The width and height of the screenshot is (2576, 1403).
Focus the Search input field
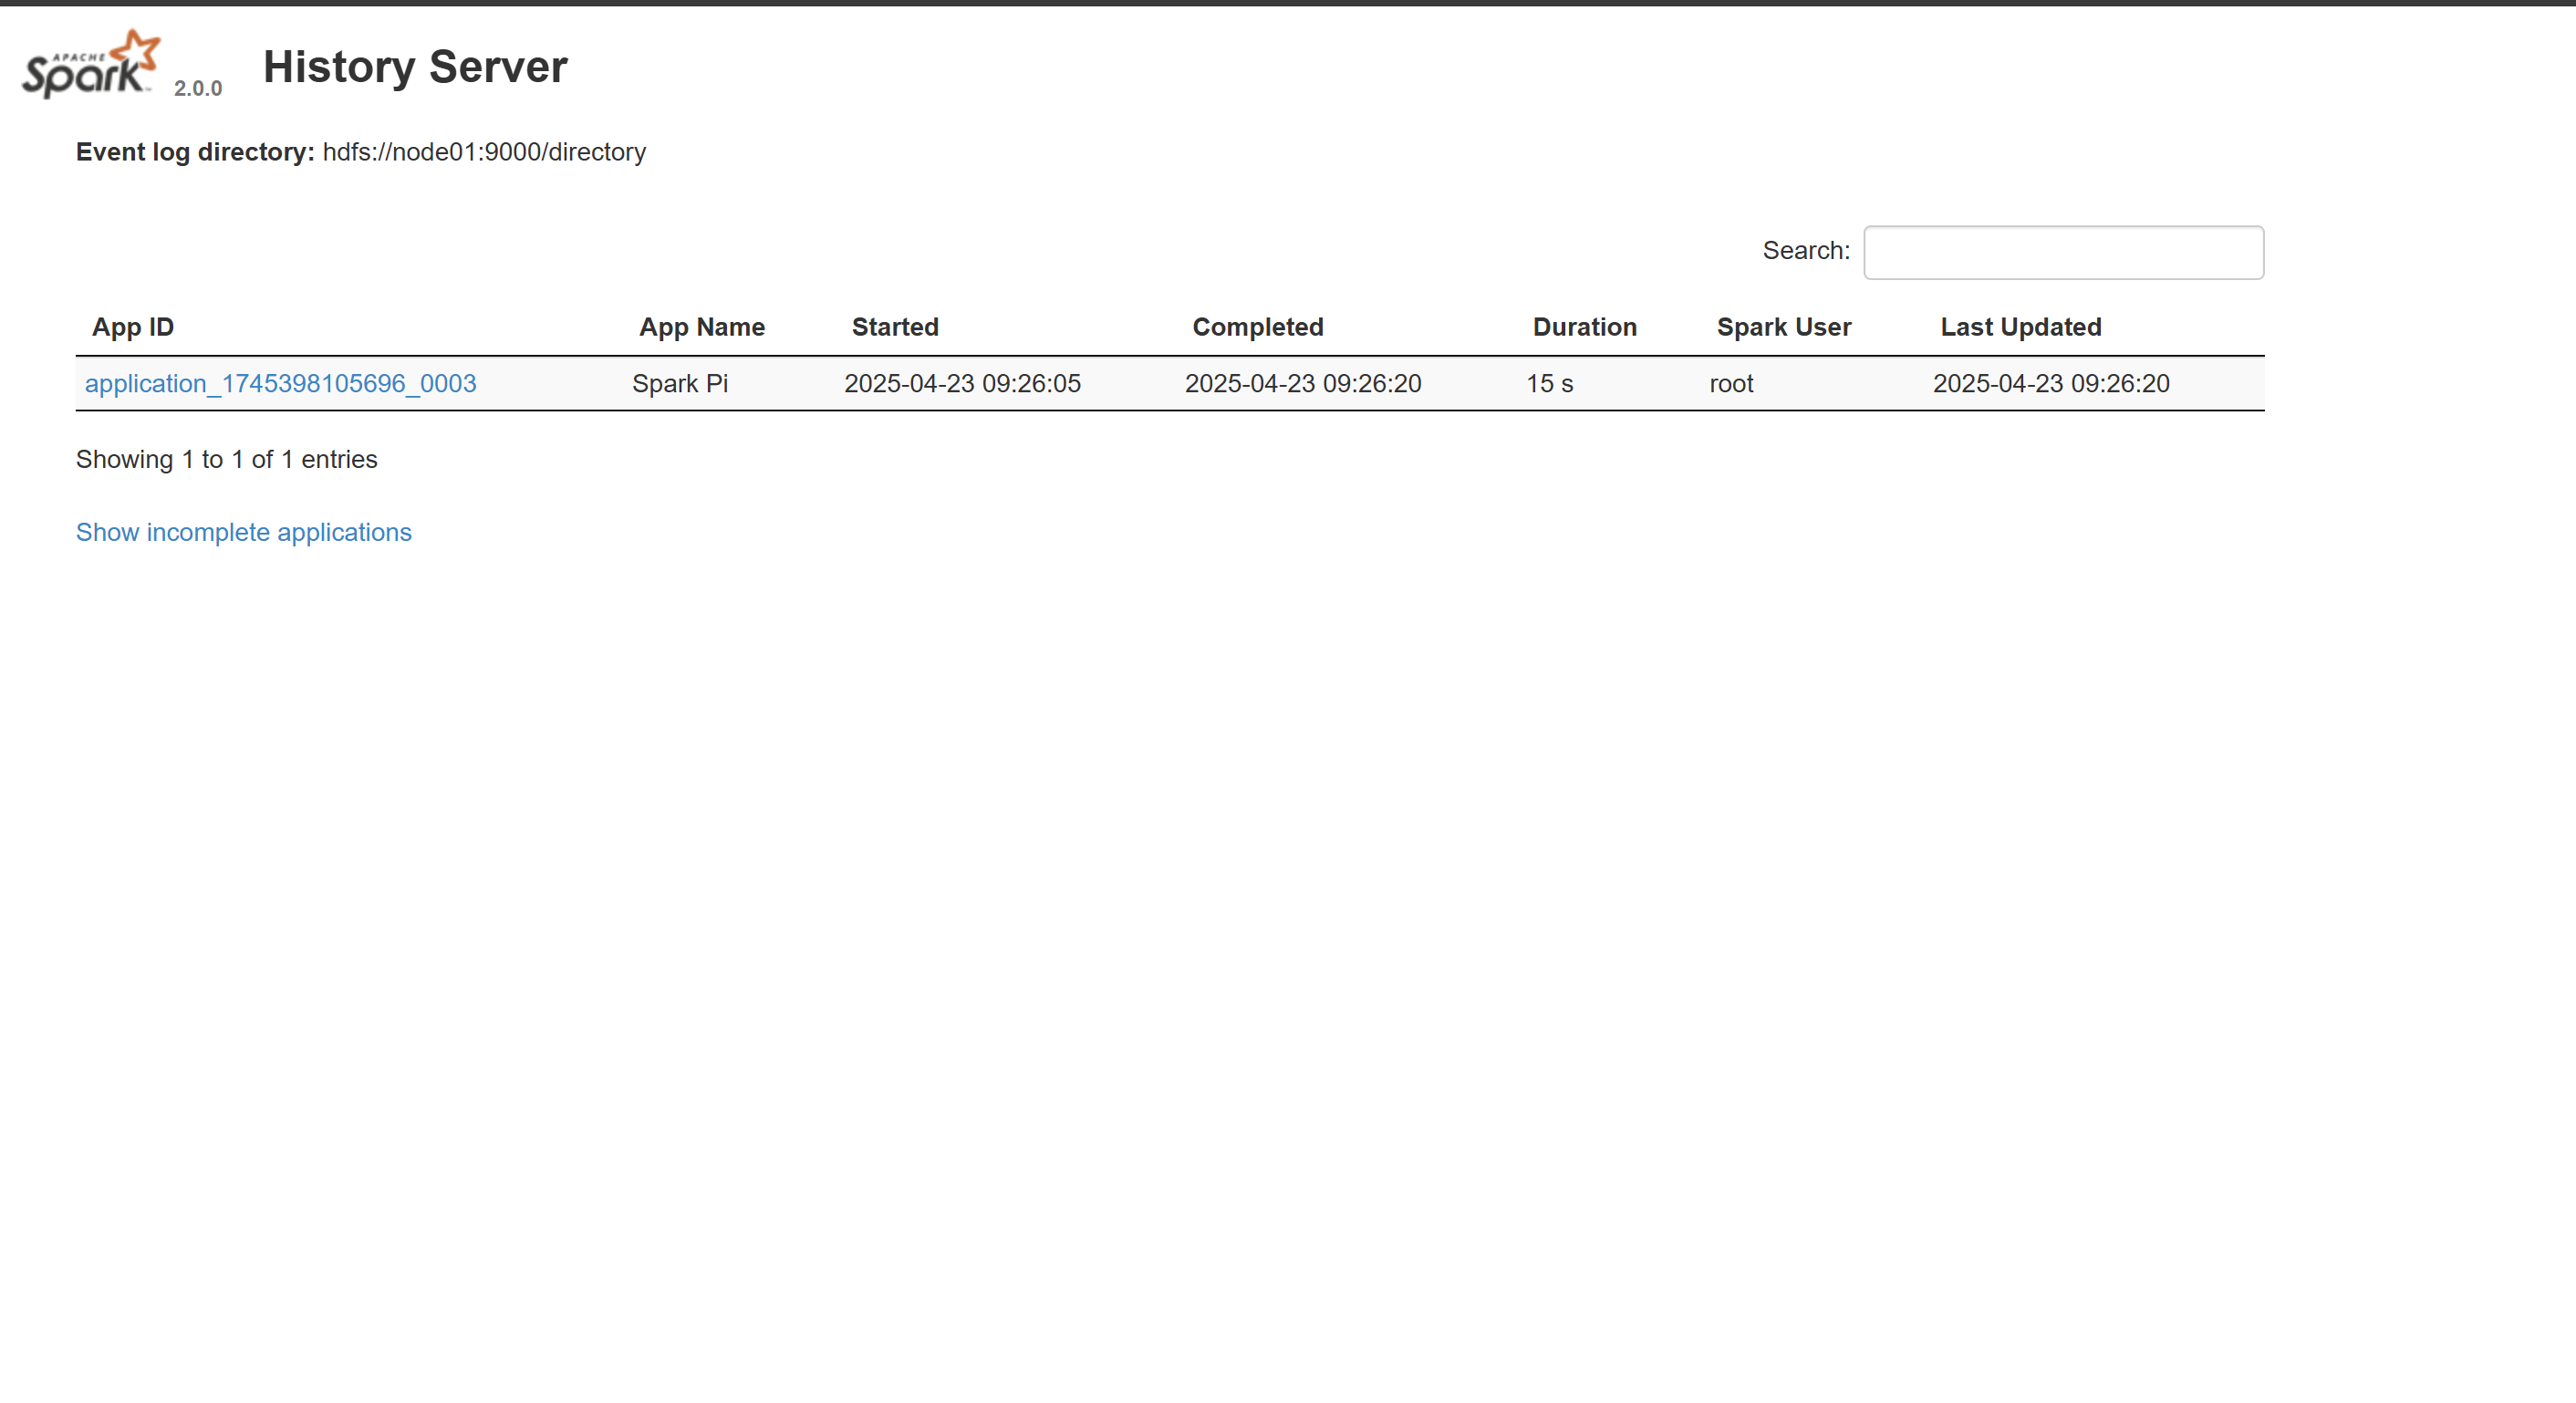(x=2062, y=252)
